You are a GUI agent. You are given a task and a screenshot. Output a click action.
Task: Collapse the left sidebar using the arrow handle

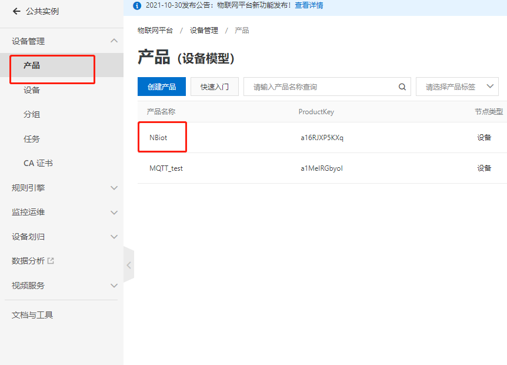[129, 264]
